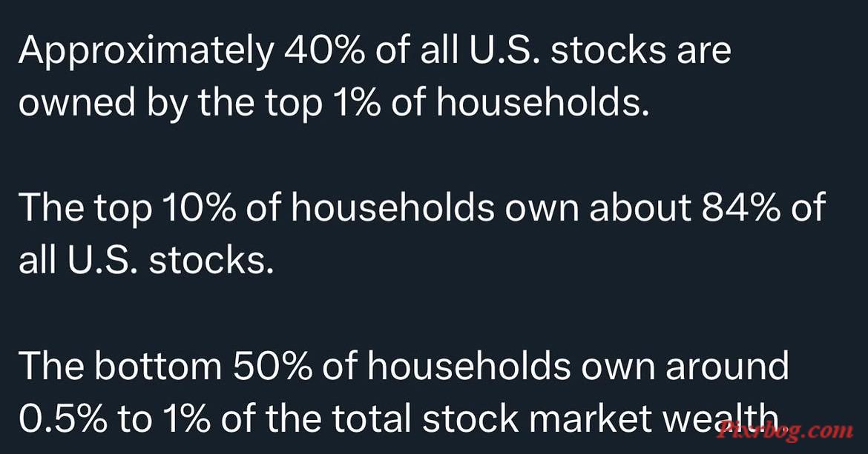Click the "0.5%" figure in last line
868x454 pixels.
pyautogui.click(x=63, y=418)
